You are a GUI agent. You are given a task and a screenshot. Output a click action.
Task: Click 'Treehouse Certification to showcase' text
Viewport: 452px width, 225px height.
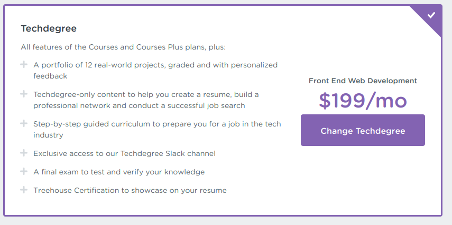(130, 191)
